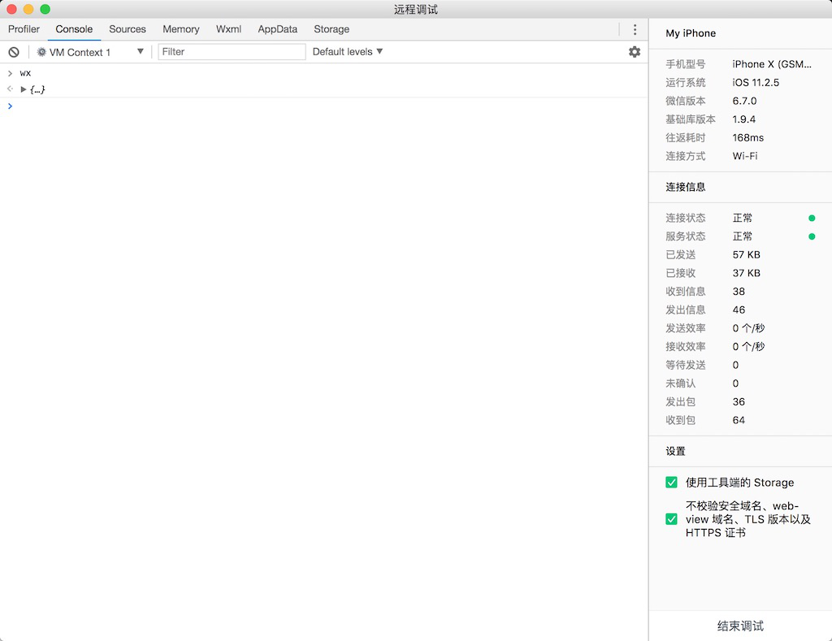Screen dimensions: 832x641
Task: Click the console prompt input line
Action: point(325,106)
